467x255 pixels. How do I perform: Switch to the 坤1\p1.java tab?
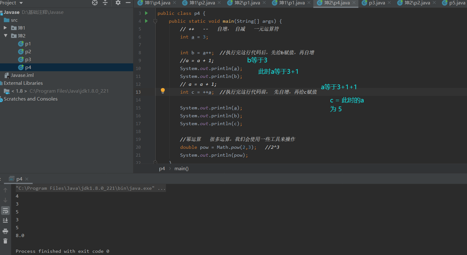292,3
